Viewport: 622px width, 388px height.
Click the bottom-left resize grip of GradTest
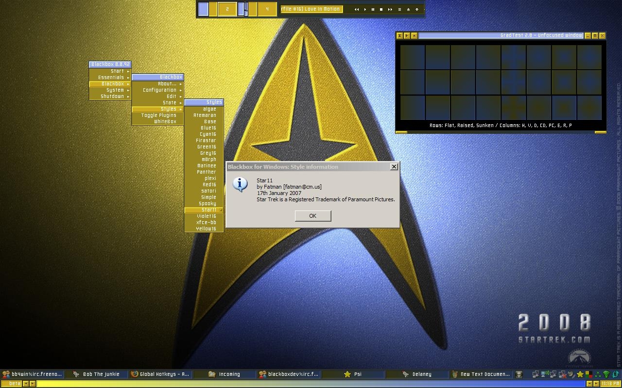point(401,132)
